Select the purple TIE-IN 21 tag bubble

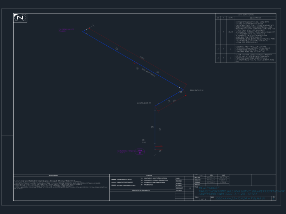(140, 152)
